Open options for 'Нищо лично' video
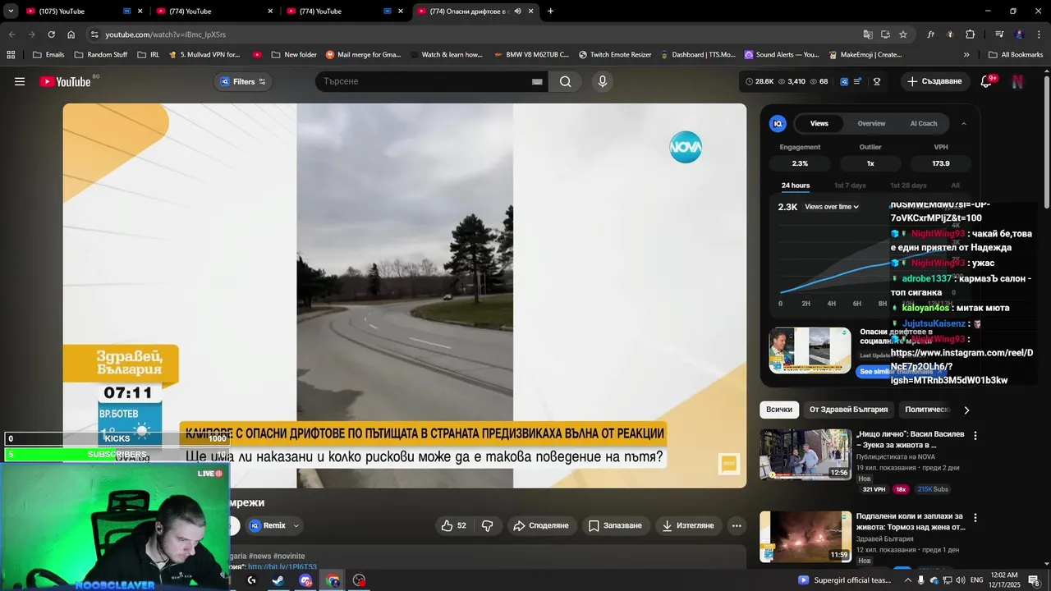The image size is (1051, 591). (x=975, y=436)
